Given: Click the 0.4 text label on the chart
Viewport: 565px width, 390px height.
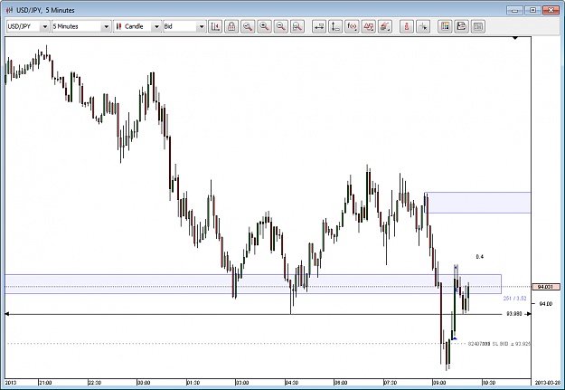Looking at the screenshot, I should pos(480,257).
